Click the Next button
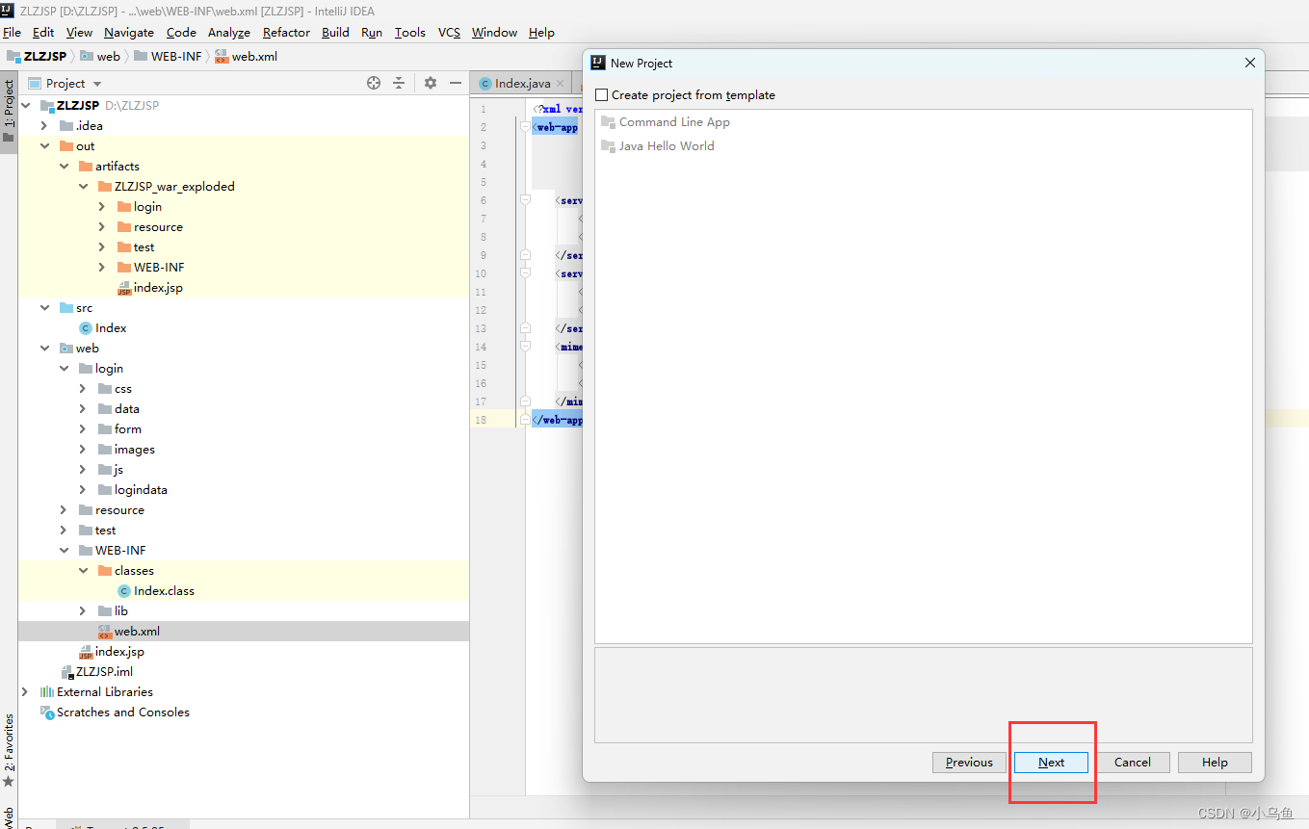 (x=1051, y=763)
